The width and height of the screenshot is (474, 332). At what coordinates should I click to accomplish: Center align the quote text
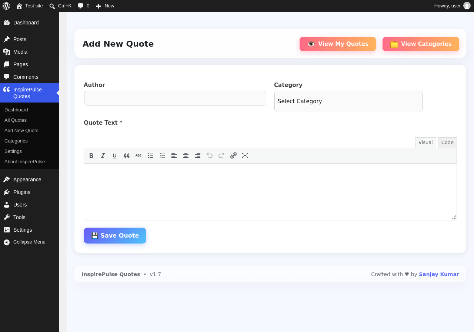pyautogui.click(x=186, y=155)
